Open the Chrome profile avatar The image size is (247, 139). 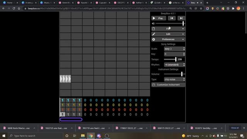coord(239,8)
